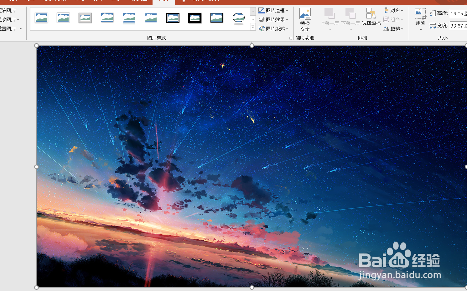Click the compress picture (缩图片) button
Image resolution: width=467 pixels, height=291 pixels.
point(8,10)
